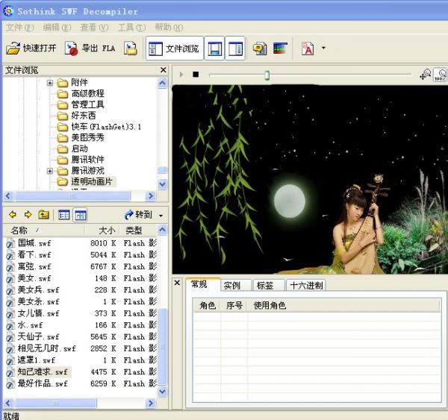Viewport: 448px width, 420px height.
Task: Select the 透明动画片 folder
Action: tap(91, 181)
